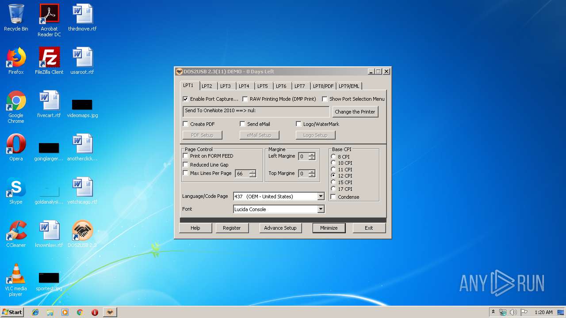Choose 11 CPI base setting
566x318 pixels.
(x=333, y=169)
